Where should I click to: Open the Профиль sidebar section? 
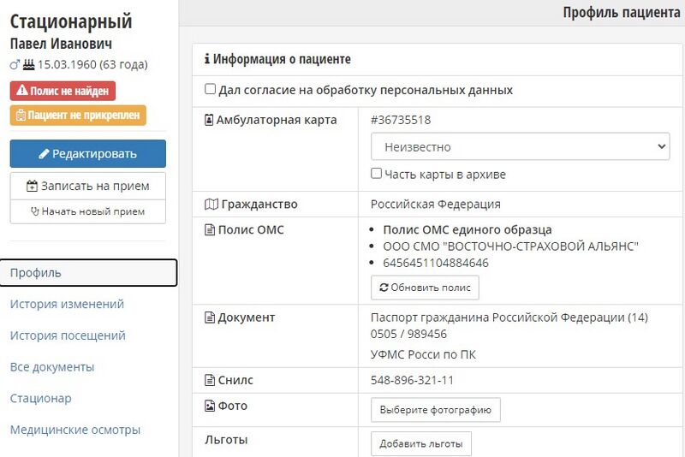coord(89,273)
